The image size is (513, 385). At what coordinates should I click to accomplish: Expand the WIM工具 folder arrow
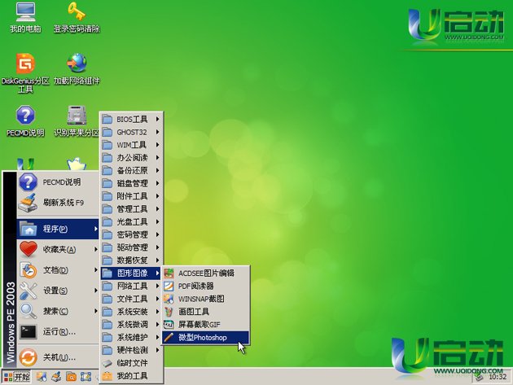point(157,145)
